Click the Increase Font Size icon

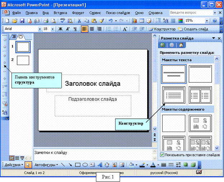(x=125, y=29)
